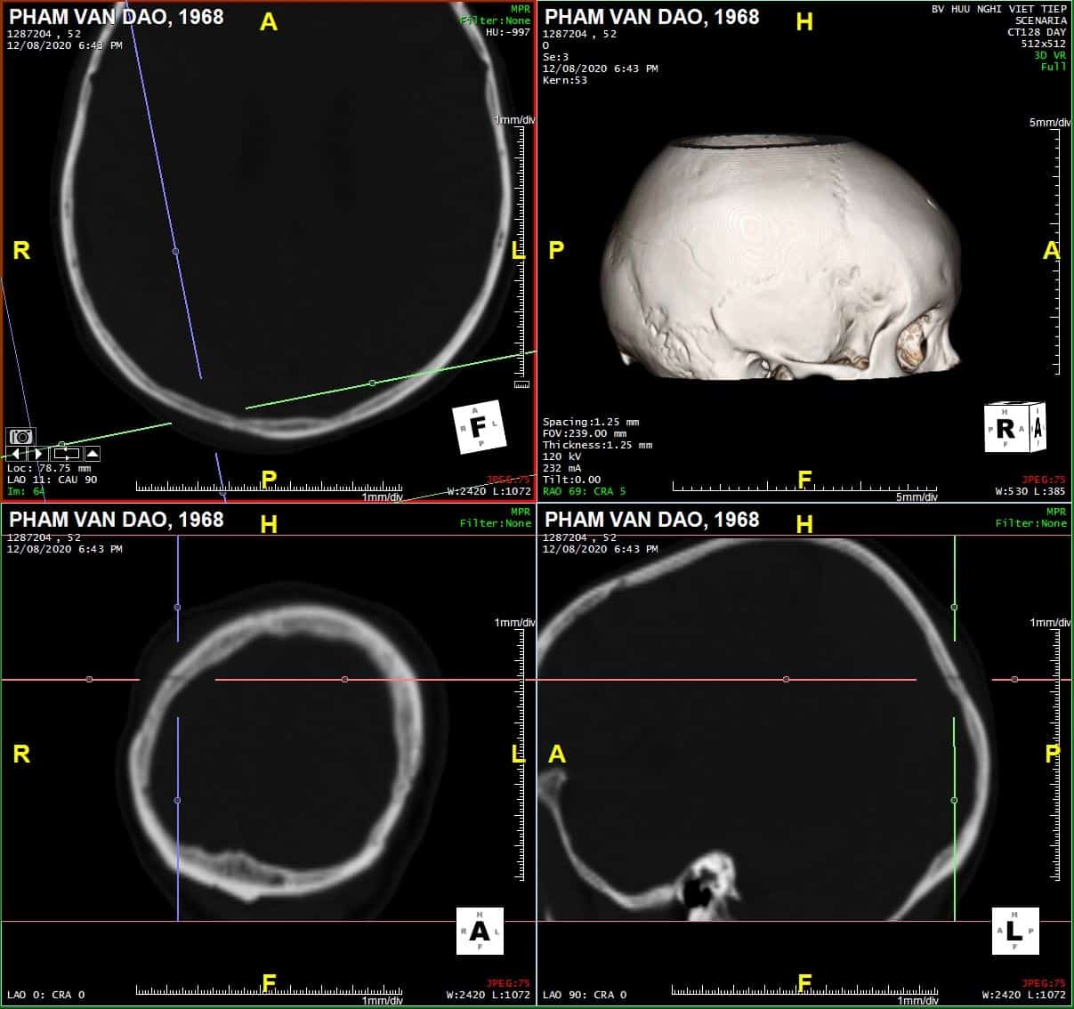Click the sagittal orientation cube labeled L
The width and height of the screenshot is (1074, 1009).
tap(1014, 932)
